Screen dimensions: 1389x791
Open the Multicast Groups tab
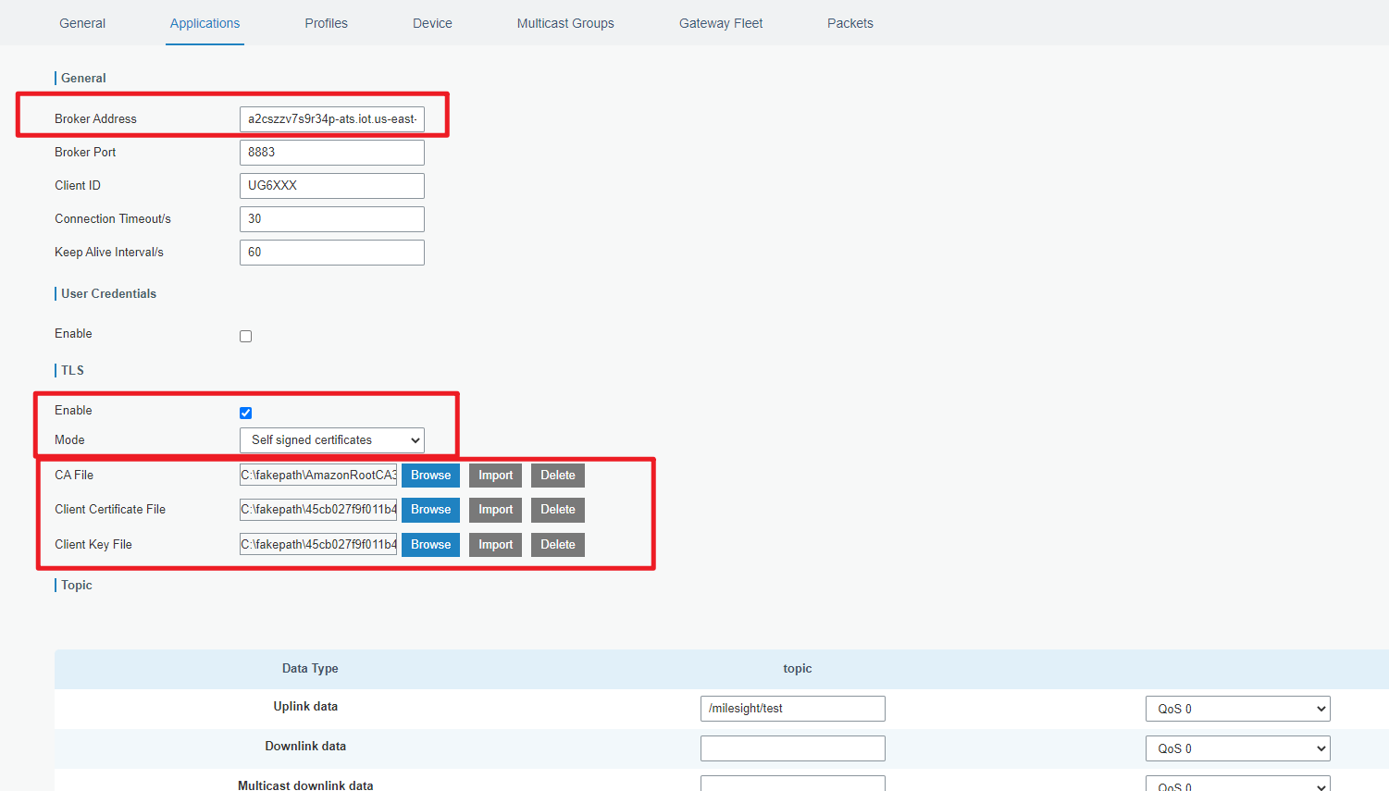click(x=565, y=23)
